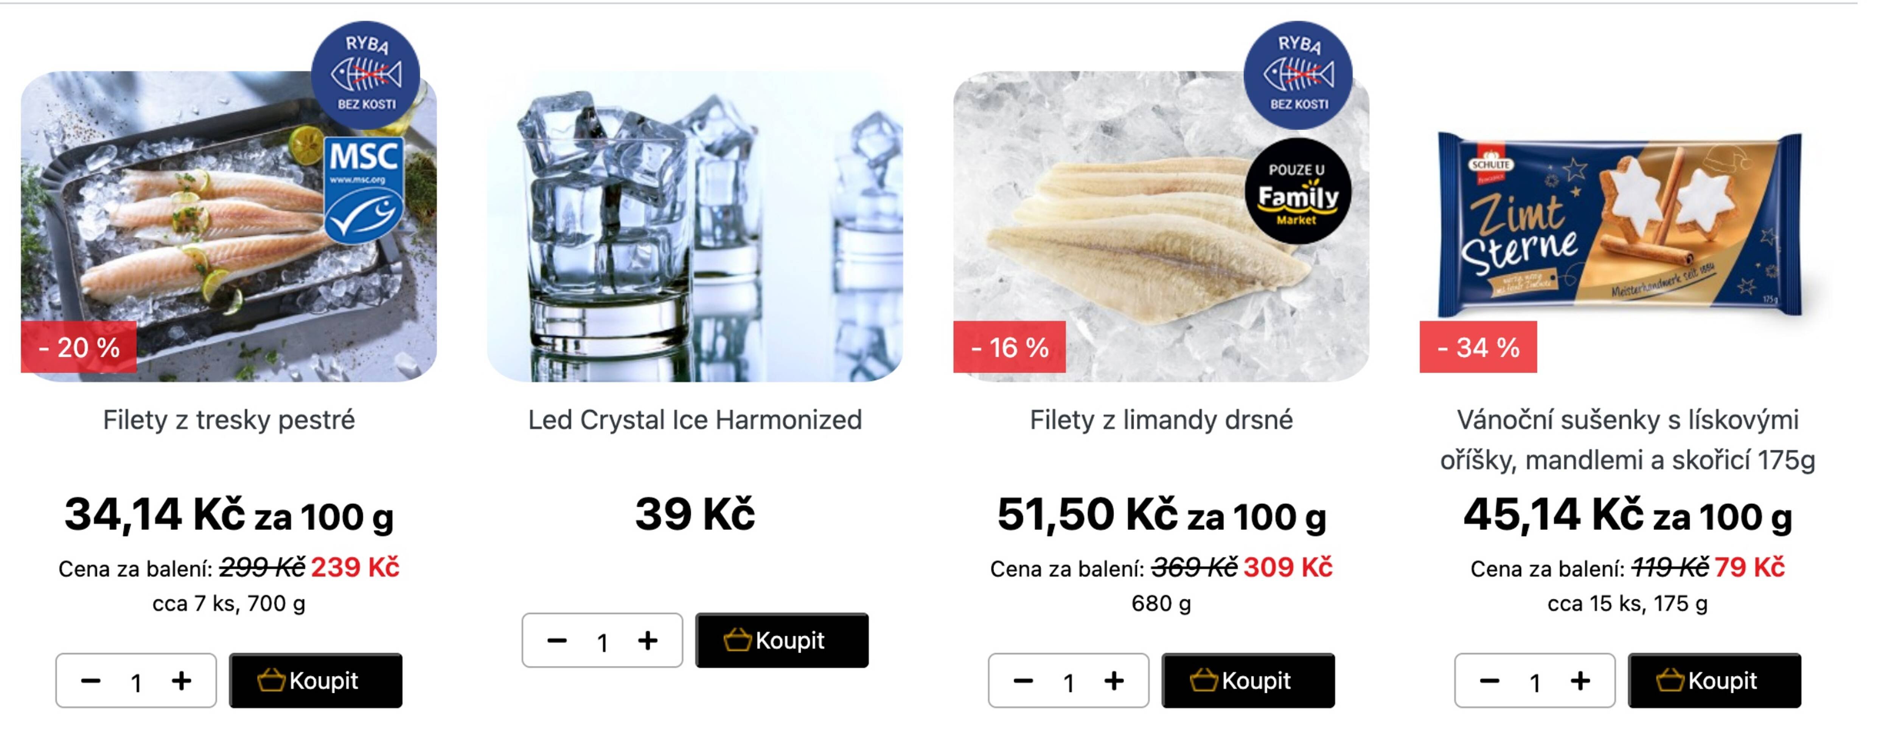Screen dimensions: 1877x756
Task: Click the ice cubes glass product image
Action: (695, 226)
